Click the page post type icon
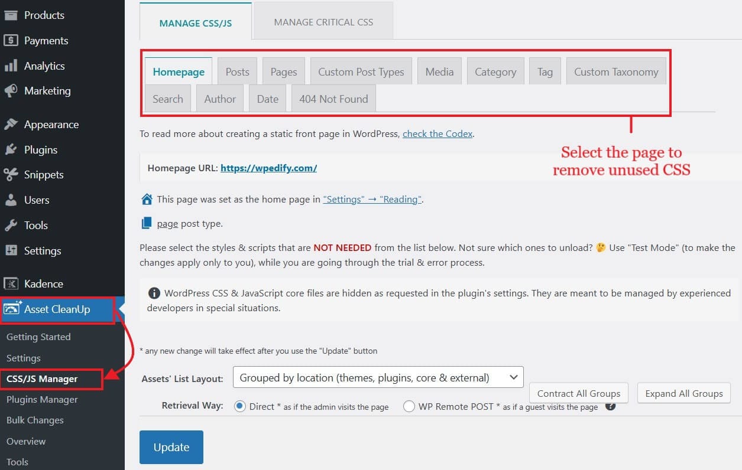The image size is (742, 470). tap(146, 223)
